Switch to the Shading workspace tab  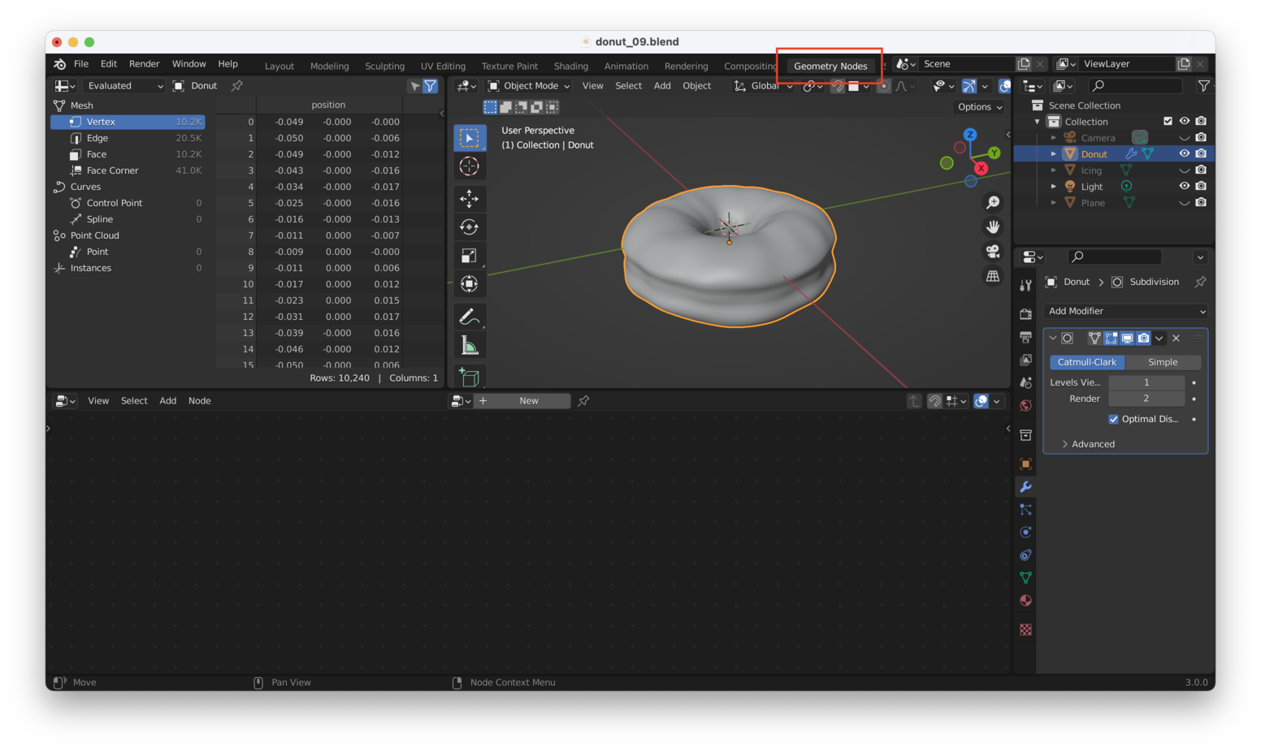click(571, 66)
